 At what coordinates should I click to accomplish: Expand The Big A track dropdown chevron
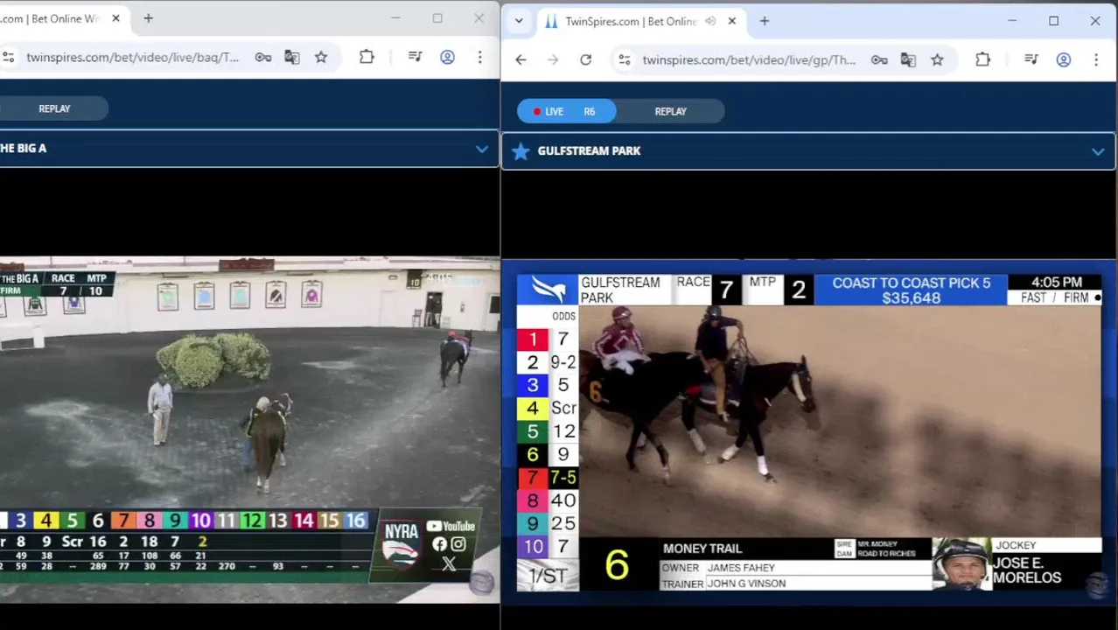[481, 149]
